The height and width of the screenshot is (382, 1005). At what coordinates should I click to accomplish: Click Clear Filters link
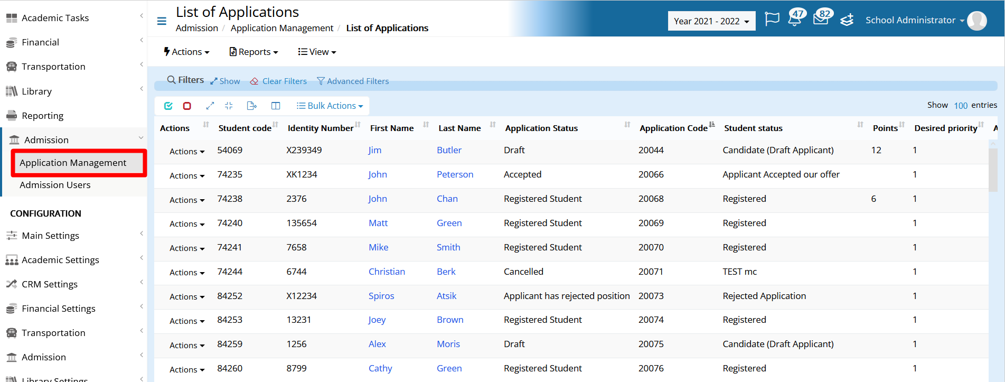278,81
